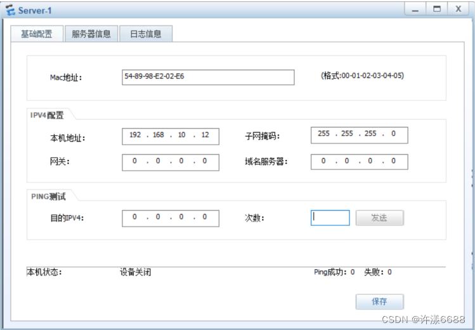This screenshot has width=475, height=330.
Task: Click the Mac地址 label
Action: tap(66, 77)
